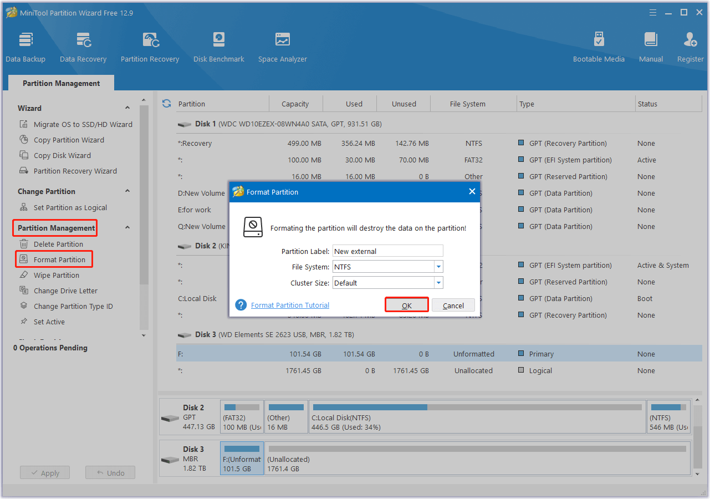Open the Manual
Viewport: 710px width, 499px height.
point(651,47)
